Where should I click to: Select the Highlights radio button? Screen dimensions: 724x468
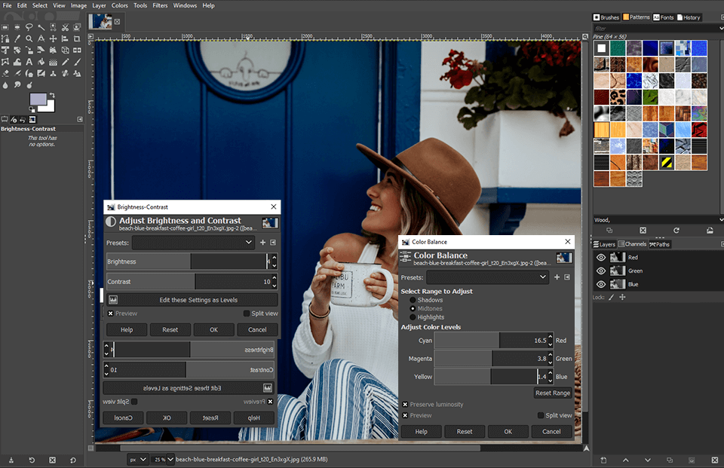[x=413, y=317]
